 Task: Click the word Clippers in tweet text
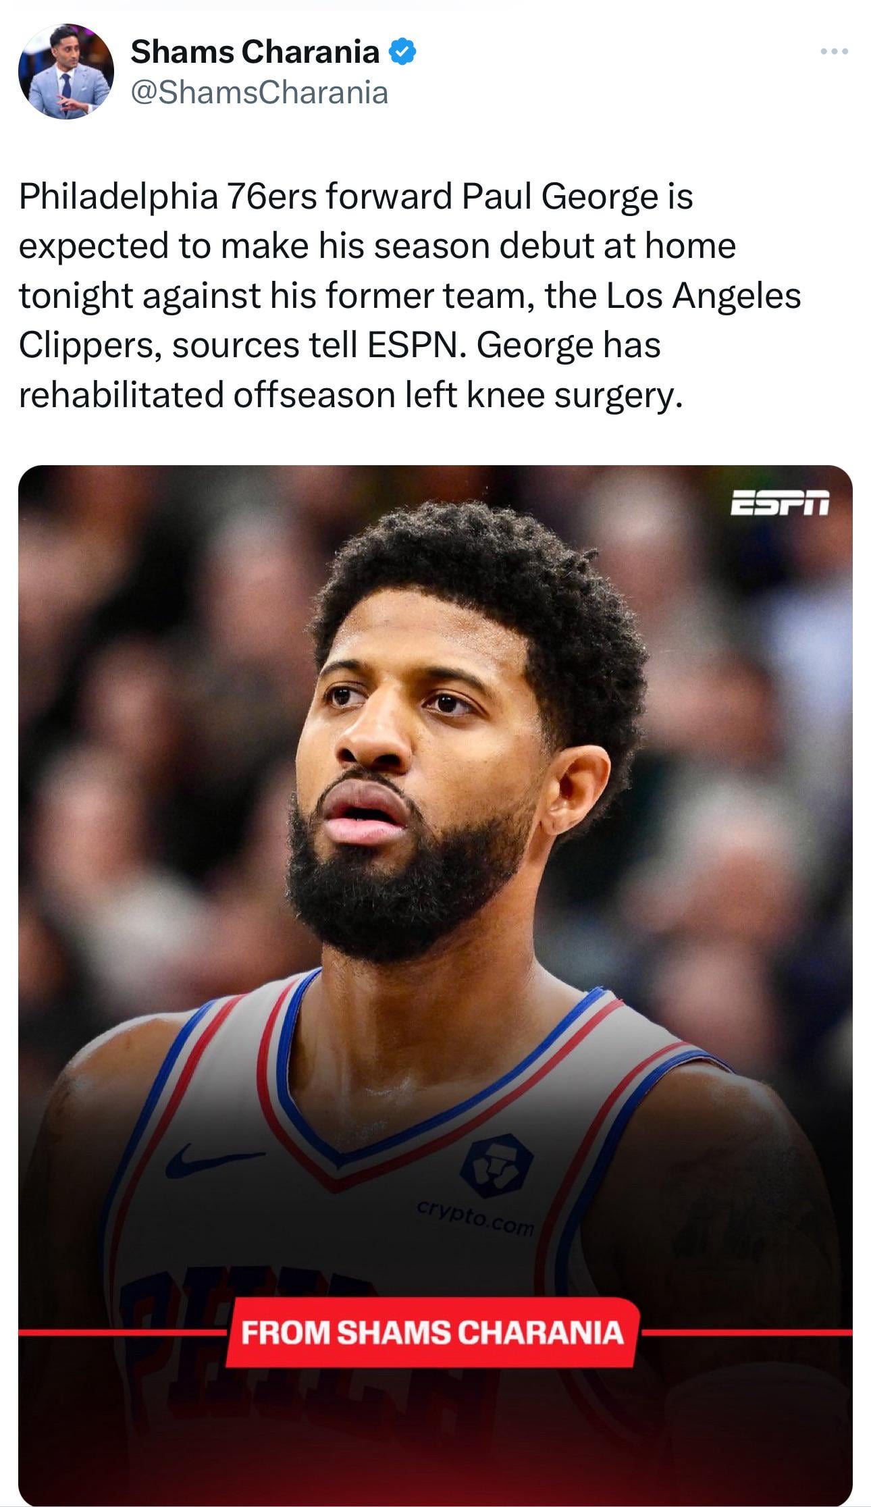pyautogui.click(x=90, y=346)
